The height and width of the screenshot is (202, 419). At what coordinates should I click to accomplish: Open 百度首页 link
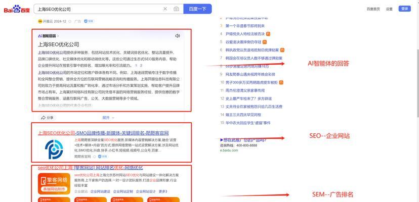(373, 9)
